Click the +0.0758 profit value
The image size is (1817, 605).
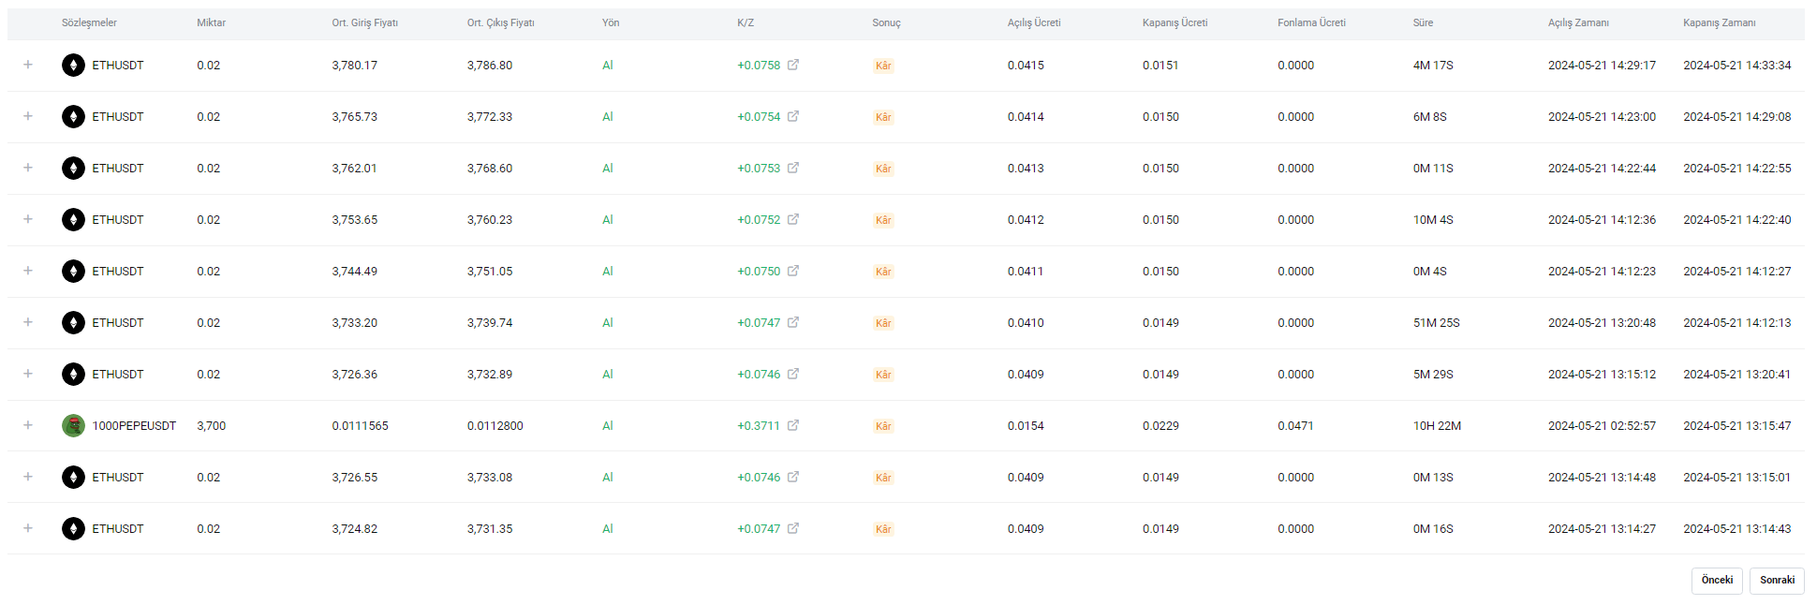tap(759, 66)
